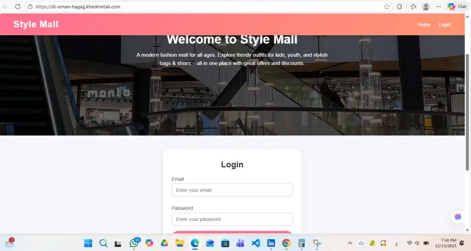Image resolution: width=471 pixels, height=251 pixels.
Task: Open Google Drive from the taskbar
Action: 164,243
